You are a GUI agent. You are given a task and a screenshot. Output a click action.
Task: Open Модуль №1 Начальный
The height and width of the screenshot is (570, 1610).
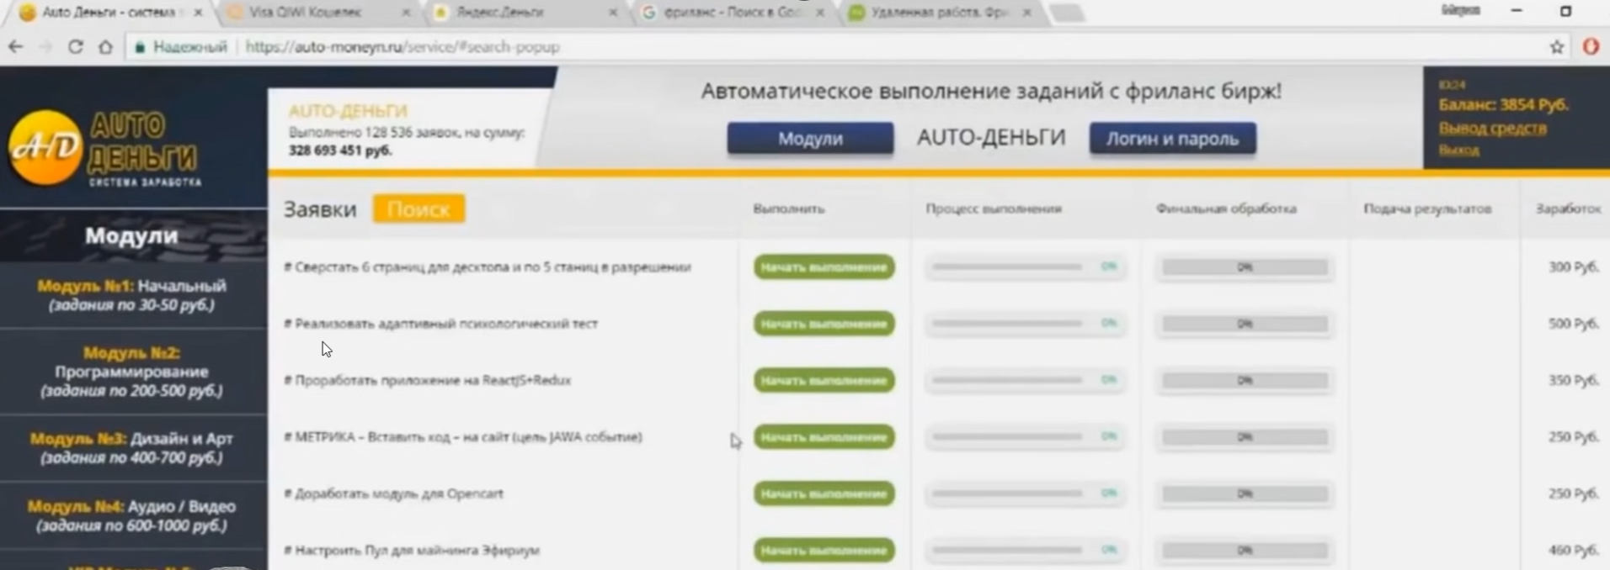click(x=132, y=295)
